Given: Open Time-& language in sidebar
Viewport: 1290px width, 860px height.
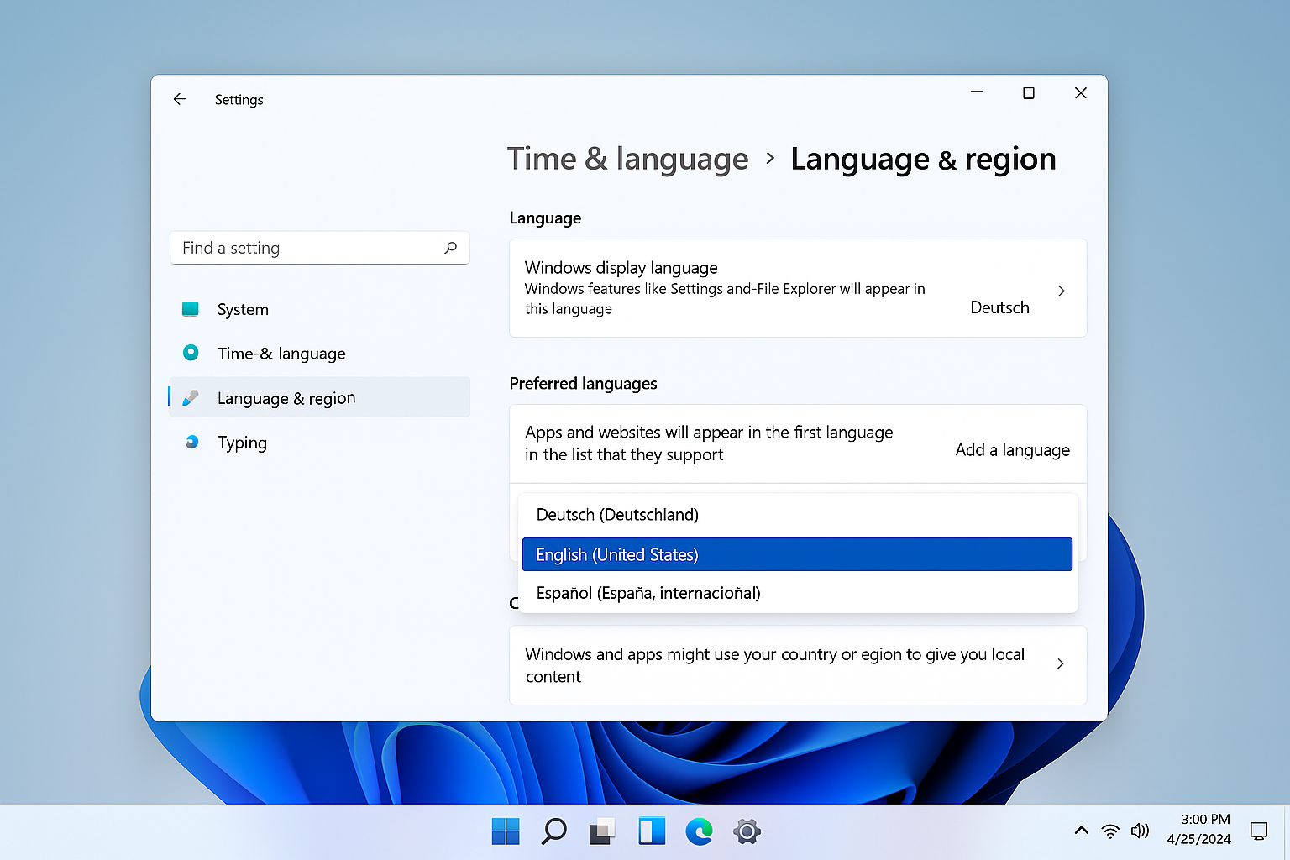Looking at the screenshot, I should pos(319,354).
